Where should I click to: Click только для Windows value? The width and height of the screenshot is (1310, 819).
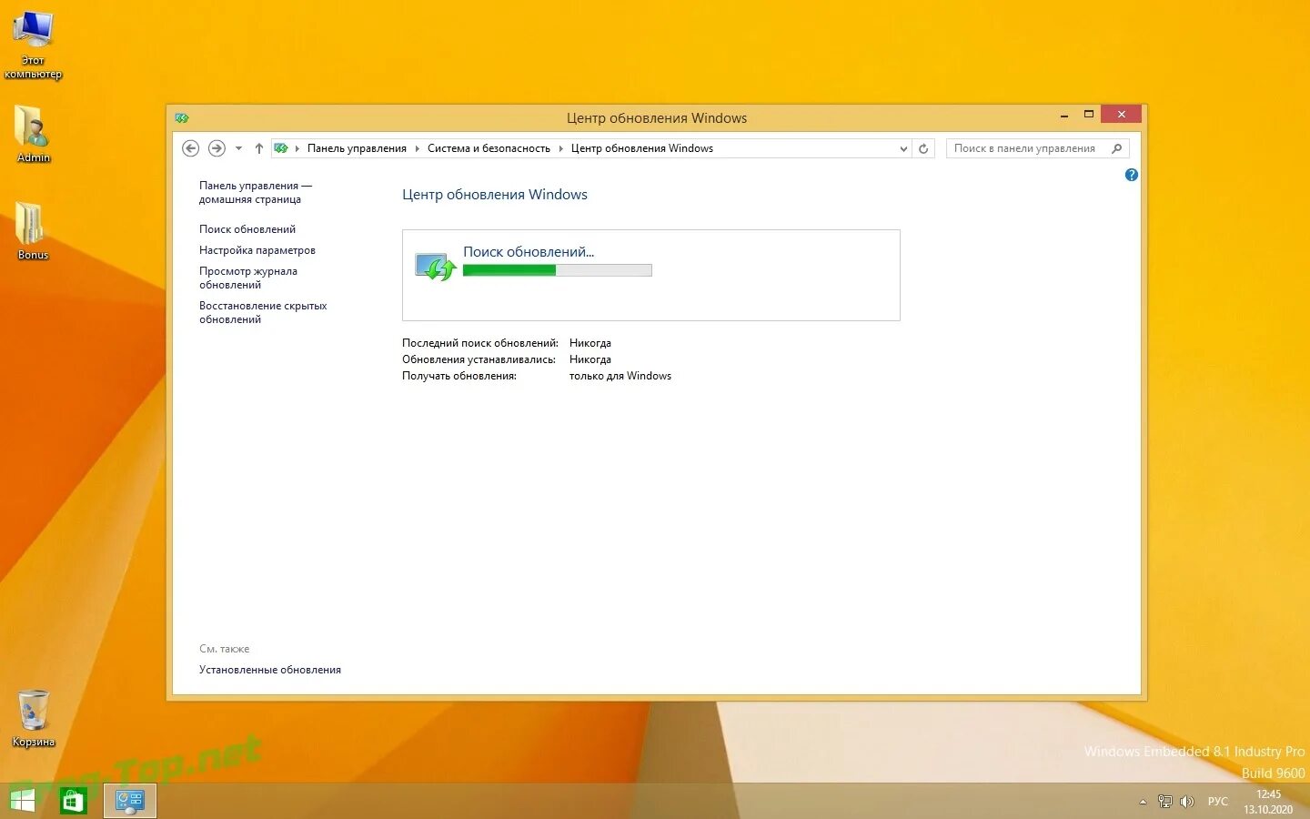(x=620, y=376)
